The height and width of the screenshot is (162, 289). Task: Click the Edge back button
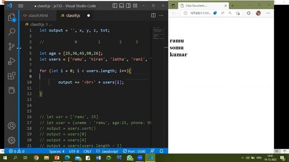click(x=174, y=13)
